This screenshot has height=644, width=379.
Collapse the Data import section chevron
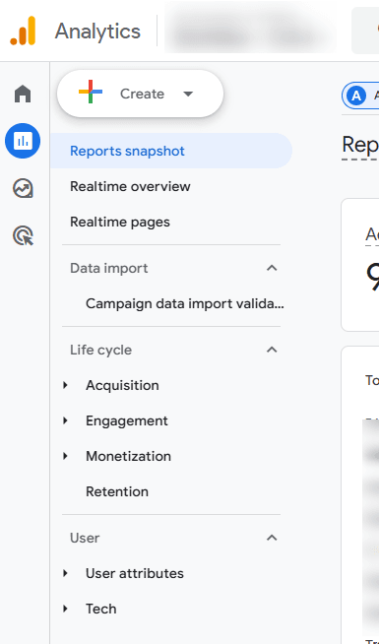[272, 268]
